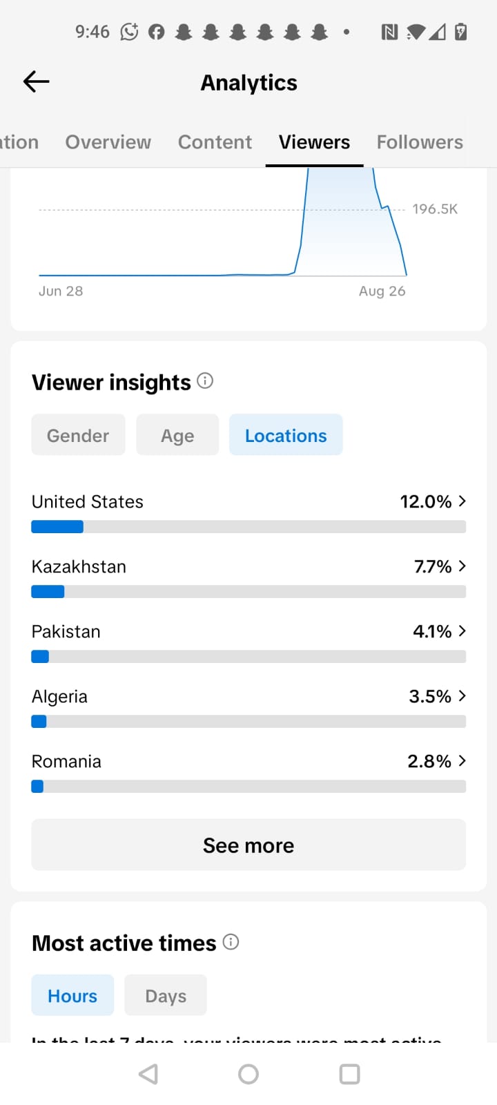Tap the See more button
Image resolution: width=497 pixels, height=1105 pixels.
click(248, 845)
